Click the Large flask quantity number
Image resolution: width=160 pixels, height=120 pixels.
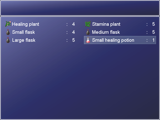tap(73, 40)
